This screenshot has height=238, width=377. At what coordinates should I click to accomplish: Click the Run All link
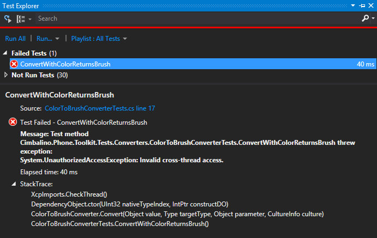tap(15, 39)
